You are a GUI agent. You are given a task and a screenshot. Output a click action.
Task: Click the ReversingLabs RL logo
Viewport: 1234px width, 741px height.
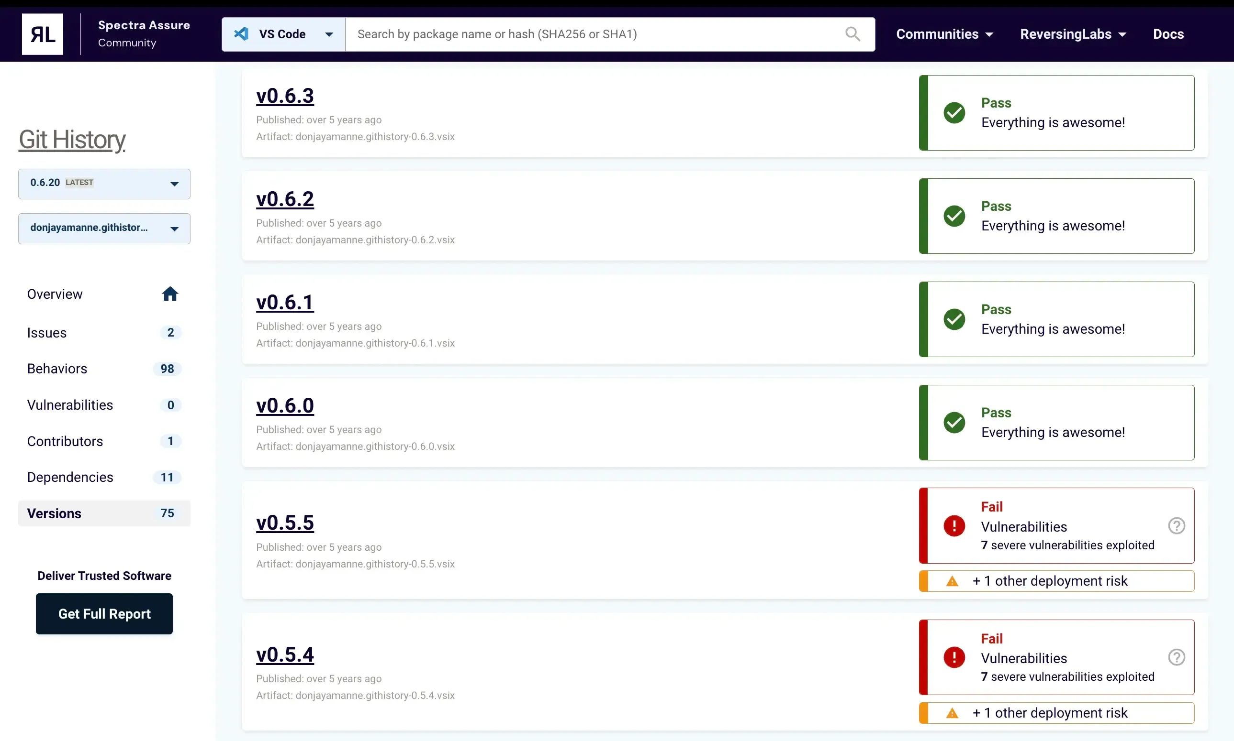pos(43,34)
